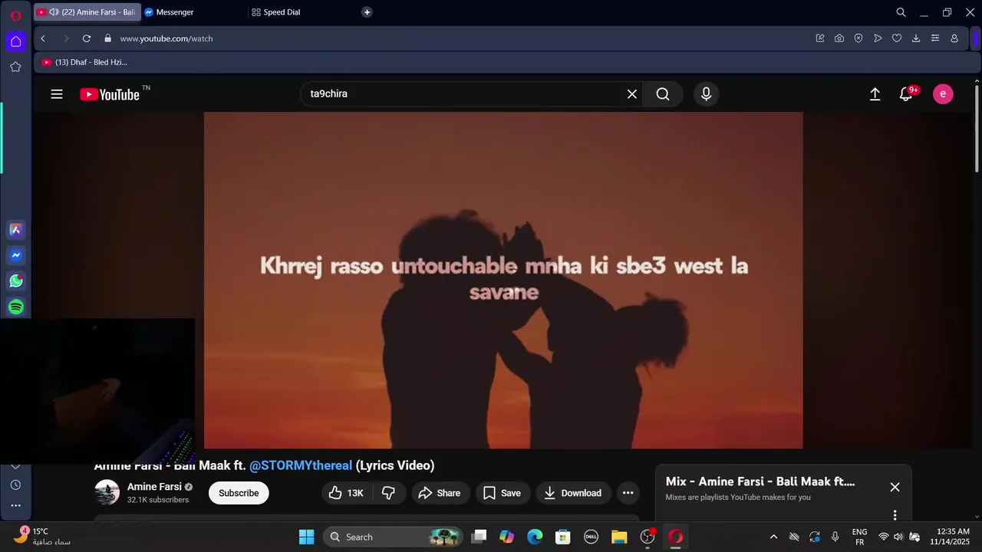Viewport: 982px width, 552px height.
Task: Open sidebar three-dot setup menu
Action: (15, 505)
